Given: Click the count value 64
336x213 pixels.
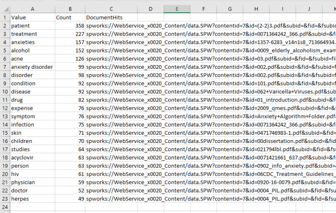Looking at the screenshot, I should (x=70, y=149).
